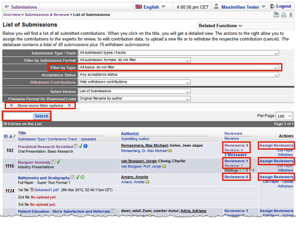Click blue info icon on submission 102
The height and width of the screenshot is (225, 296).
coord(85,146)
